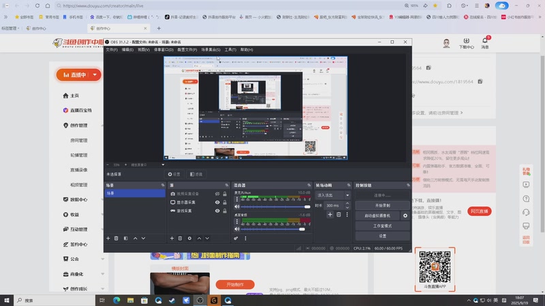Mute the desktop audio channel
Viewport: 545px width, 306px height.
tap(237, 229)
